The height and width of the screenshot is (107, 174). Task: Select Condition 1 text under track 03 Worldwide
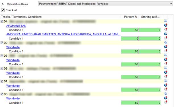tap(16, 103)
